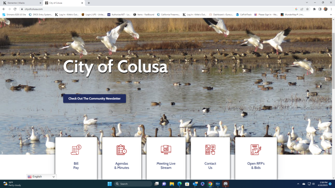The height and width of the screenshot is (188, 335).
Task: Open the weather widget showing 55°F
Action: [12, 184]
